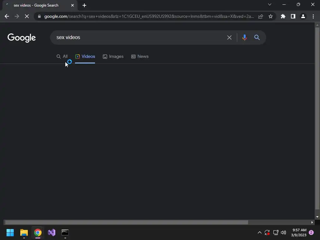Minimize the Chrome window
This screenshot has width=320, height=240.
click(284, 4)
